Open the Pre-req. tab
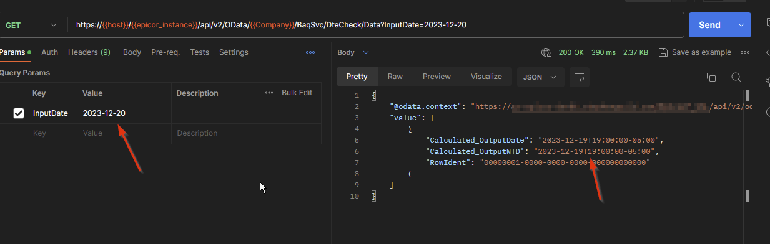 coord(165,52)
